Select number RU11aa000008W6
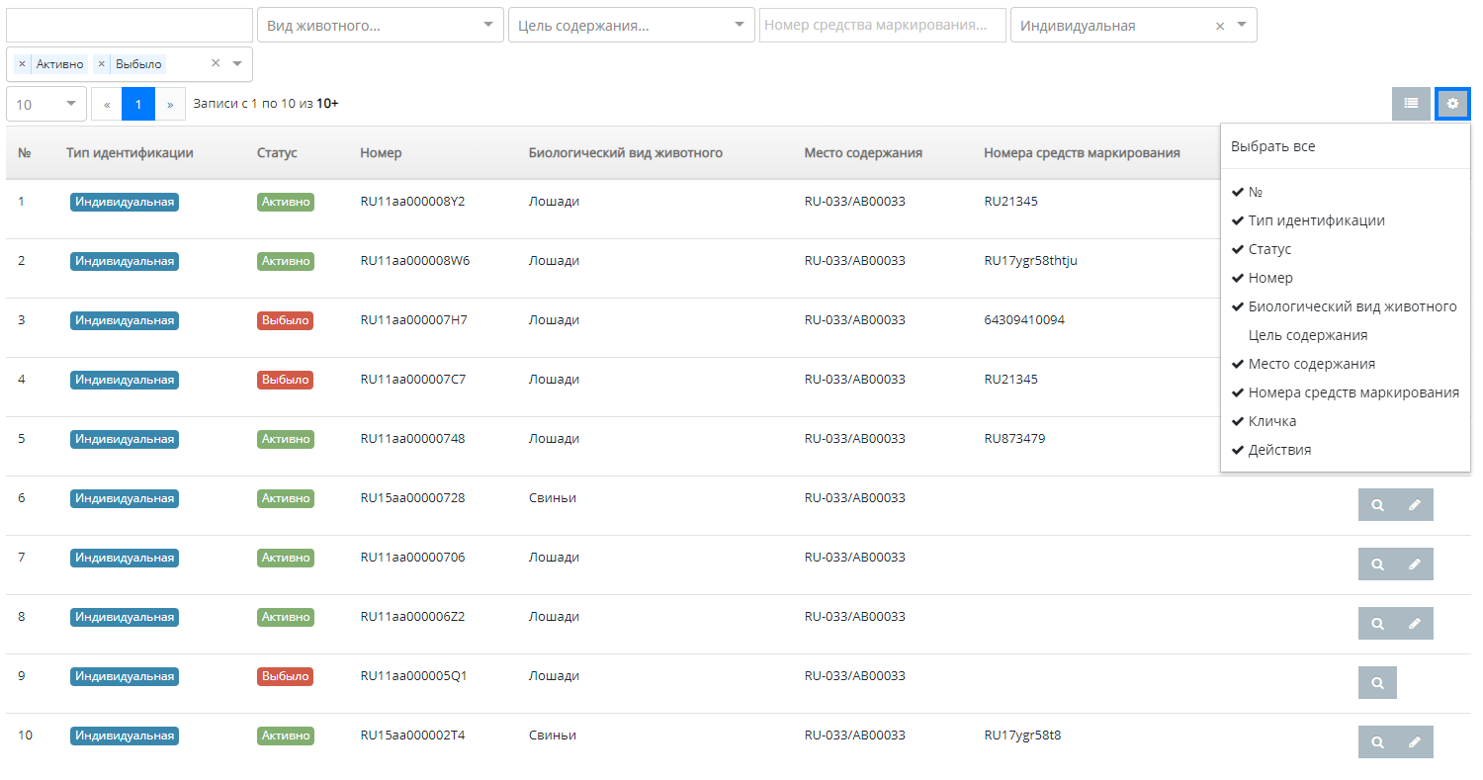Image resolution: width=1483 pixels, height=780 pixels. tap(415, 261)
